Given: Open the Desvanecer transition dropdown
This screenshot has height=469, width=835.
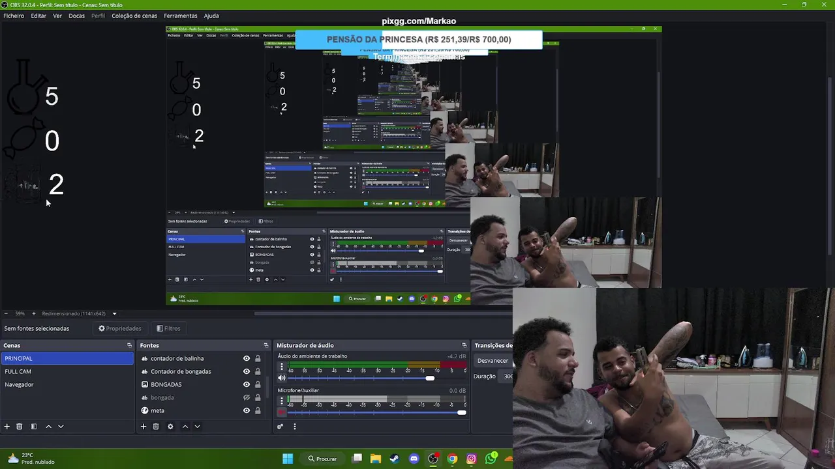Looking at the screenshot, I should coord(493,360).
